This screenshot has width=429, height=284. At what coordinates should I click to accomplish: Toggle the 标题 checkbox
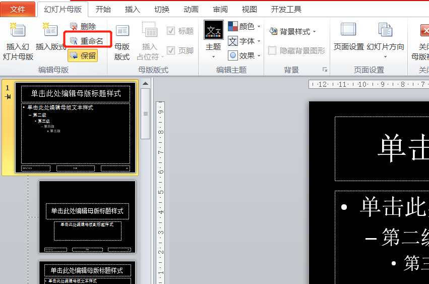pos(171,31)
